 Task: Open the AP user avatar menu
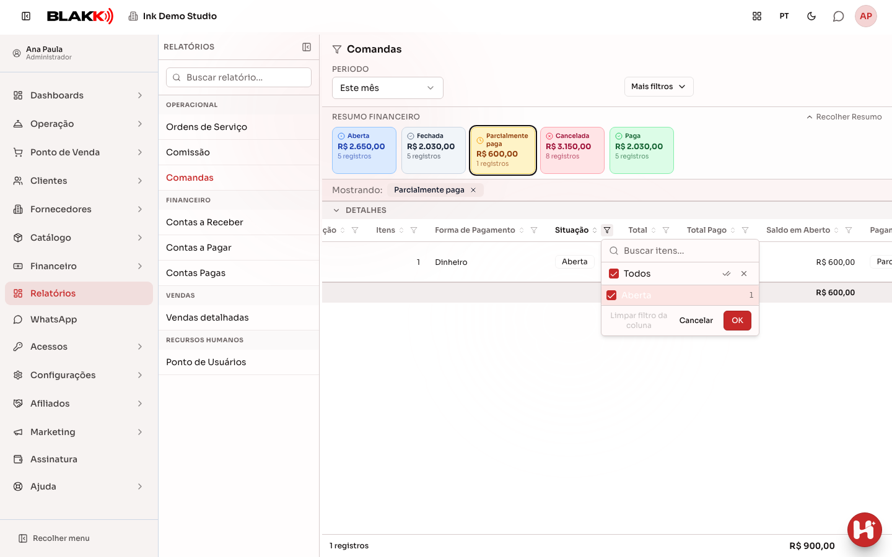(866, 16)
